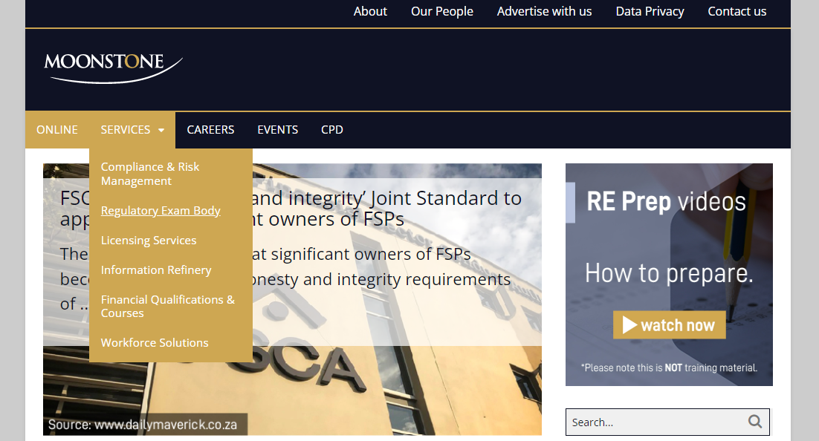The image size is (819, 441).
Task: Expand the SERVICES dropdown arrow
Action: 162,129
